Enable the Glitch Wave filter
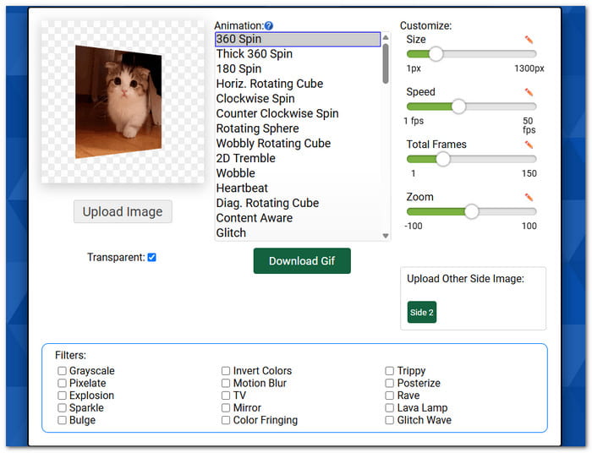The height and width of the screenshot is (453, 592). pyautogui.click(x=390, y=420)
